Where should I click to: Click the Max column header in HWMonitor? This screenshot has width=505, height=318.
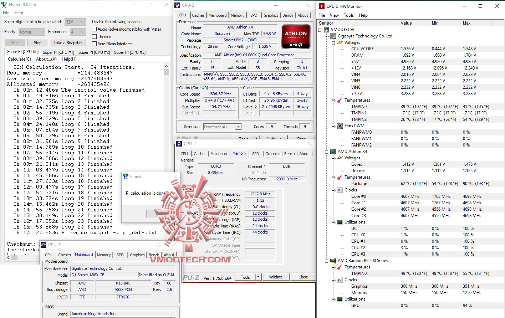point(476,23)
